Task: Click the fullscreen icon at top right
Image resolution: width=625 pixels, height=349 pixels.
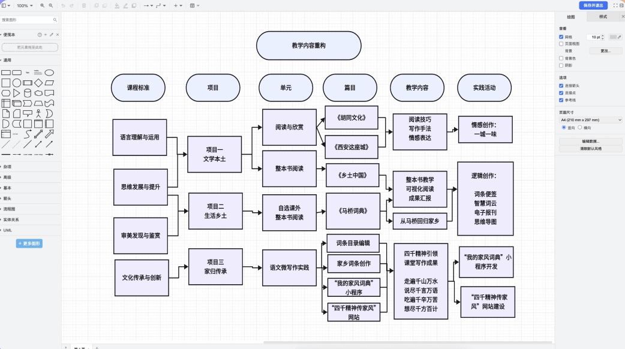Action: point(615,5)
